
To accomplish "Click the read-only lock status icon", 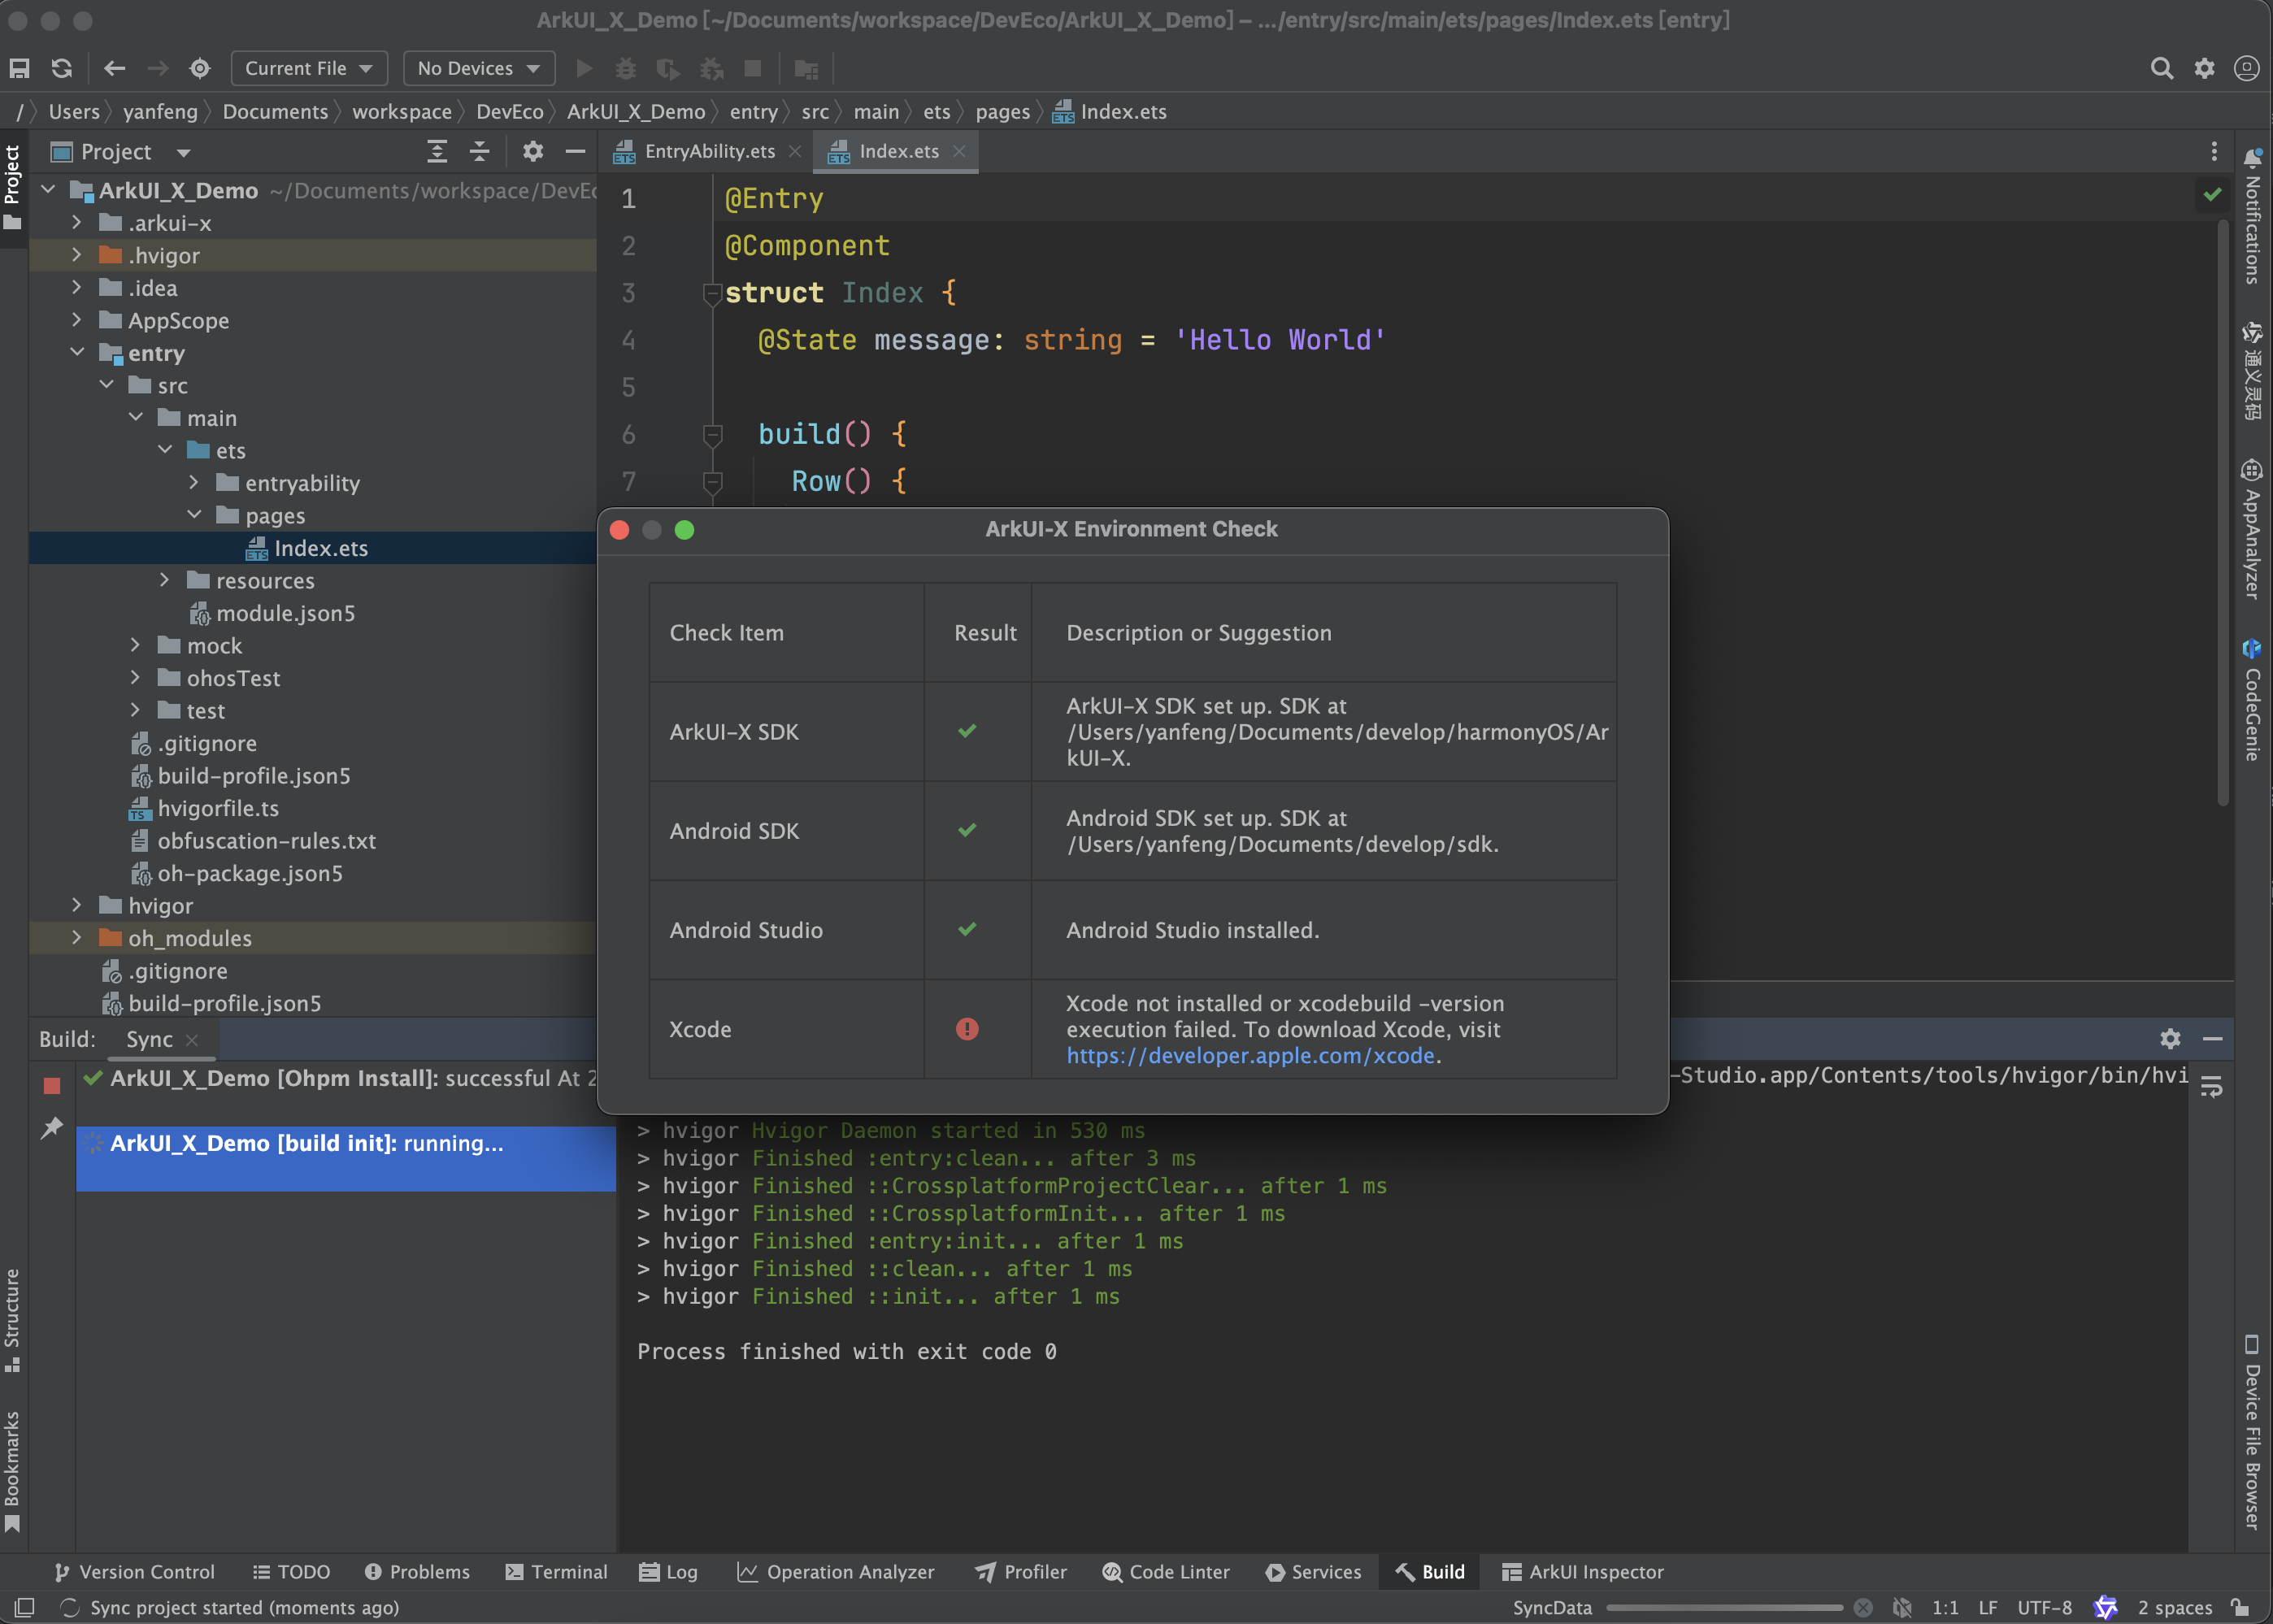I will point(2240,1608).
